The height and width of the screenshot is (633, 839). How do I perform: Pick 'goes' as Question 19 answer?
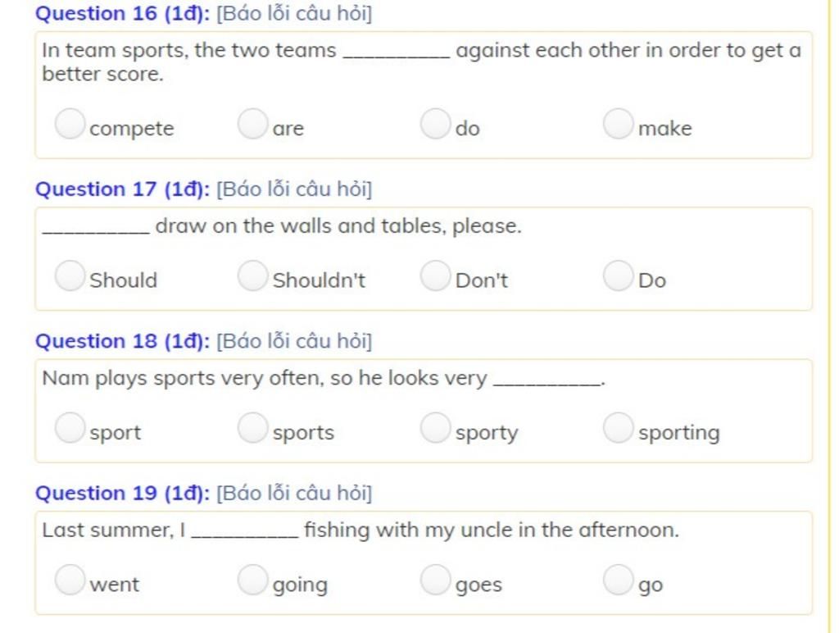point(436,580)
